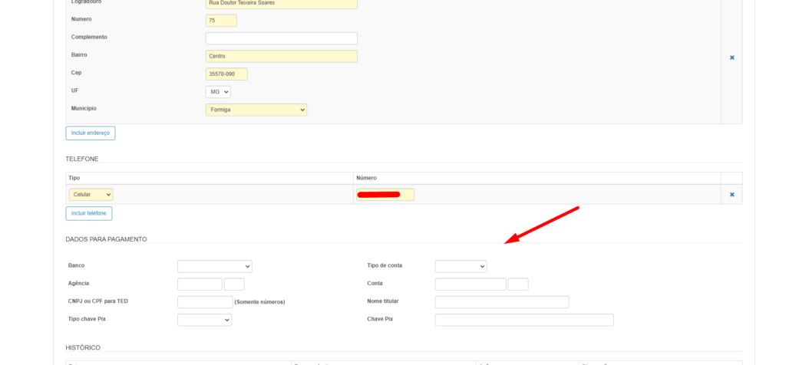The width and height of the screenshot is (786, 365).
Task: Open the Banco selection dropdown
Action: pyautogui.click(x=214, y=266)
